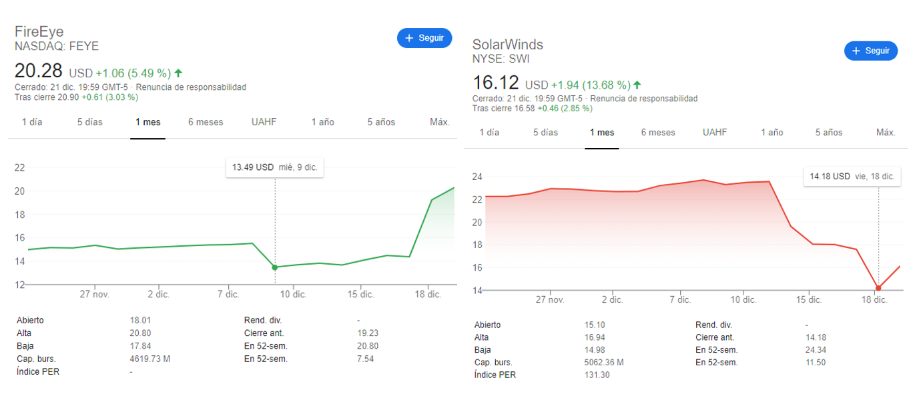Select the 1 día tab for SolarWinds
The image size is (921, 394).
(489, 132)
